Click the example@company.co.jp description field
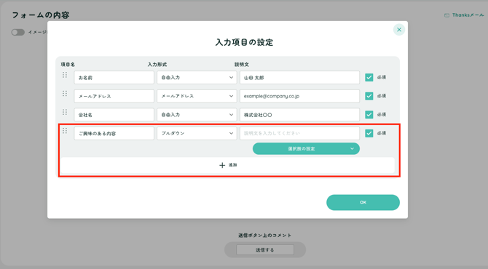Image resolution: width=488 pixels, height=269 pixels. (x=299, y=96)
